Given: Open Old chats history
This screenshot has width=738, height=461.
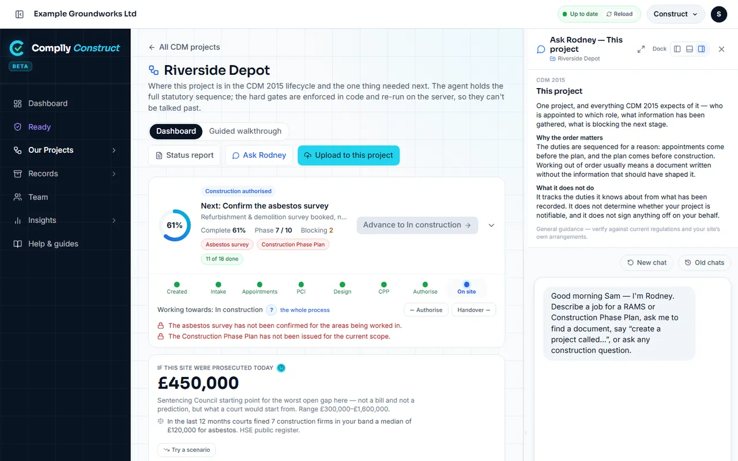Looking at the screenshot, I should tap(705, 263).
